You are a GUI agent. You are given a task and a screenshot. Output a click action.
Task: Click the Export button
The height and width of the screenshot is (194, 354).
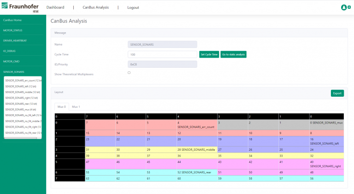[x=337, y=93]
